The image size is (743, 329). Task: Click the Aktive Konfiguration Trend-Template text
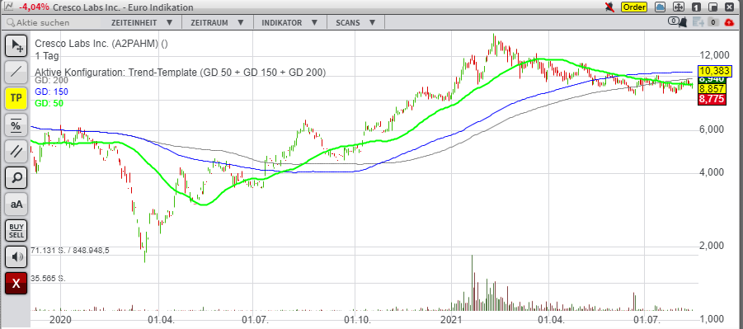coord(180,73)
